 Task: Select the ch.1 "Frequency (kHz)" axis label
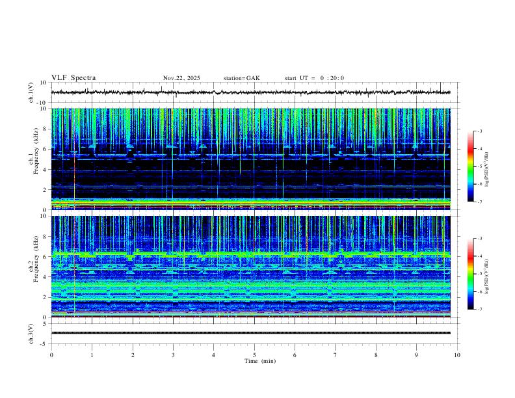pos(36,151)
